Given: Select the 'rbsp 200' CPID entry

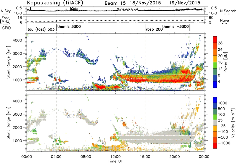Looking at the screenshot, I should 154,29.
